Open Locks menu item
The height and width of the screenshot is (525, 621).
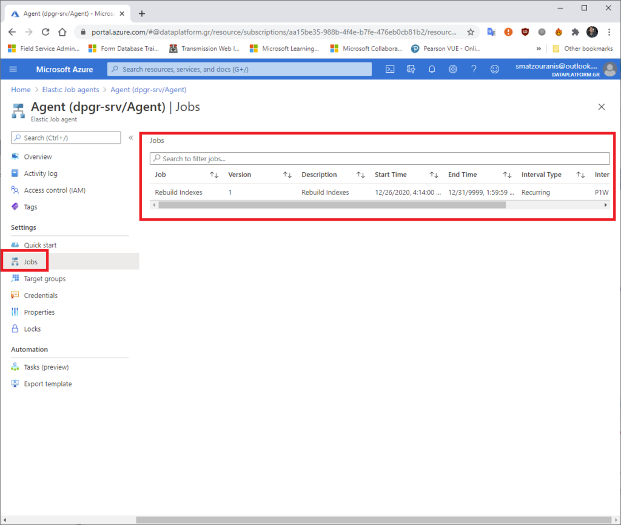[32, 329]
